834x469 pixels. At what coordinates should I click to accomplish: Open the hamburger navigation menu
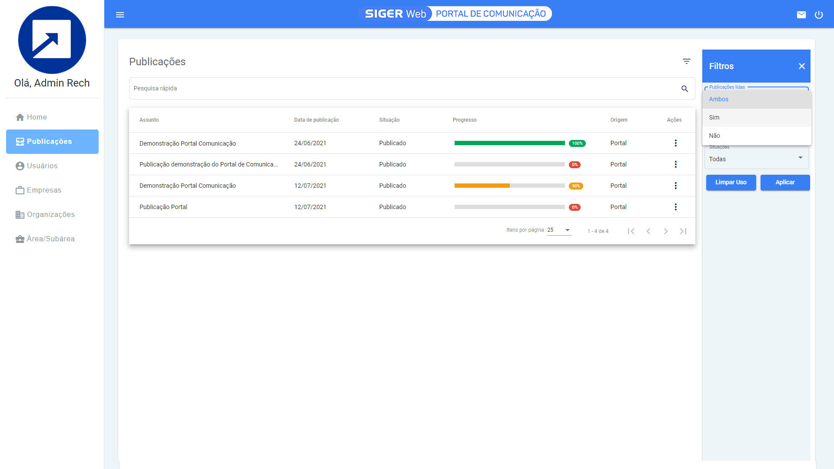pyautogui.click(x=120, y=15)
